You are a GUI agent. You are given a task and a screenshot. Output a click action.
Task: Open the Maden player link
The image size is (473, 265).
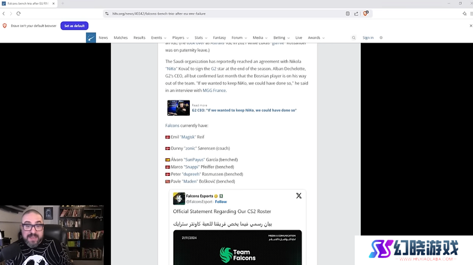[x=190, y=181]
